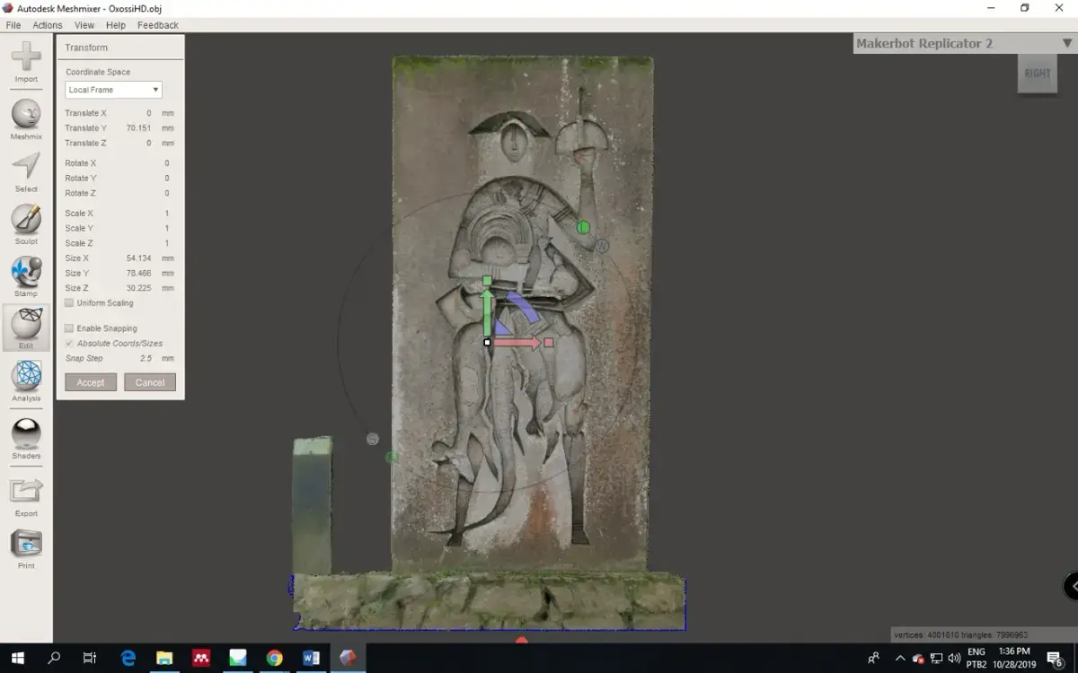The image size is (1078, 673).
Task: Open the View menu
Action: (84, 25)
